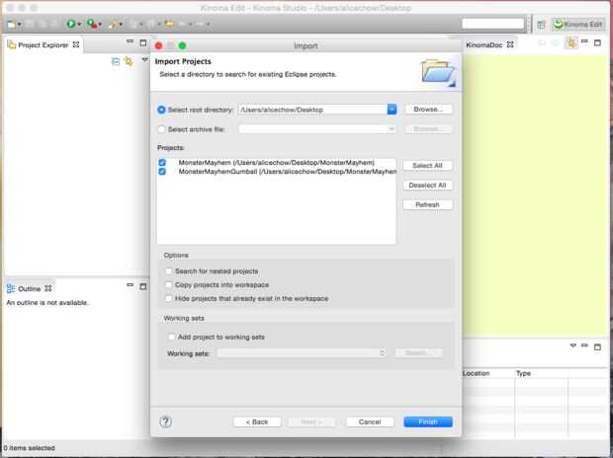Image resolution: width=613 pixels, height=458 pixels.
Task: Click the New project toolbar icon
Action: click(11, 25)
